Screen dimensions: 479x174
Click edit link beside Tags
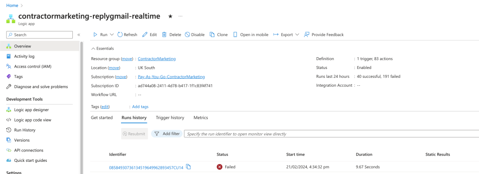[x=105, y=106]
